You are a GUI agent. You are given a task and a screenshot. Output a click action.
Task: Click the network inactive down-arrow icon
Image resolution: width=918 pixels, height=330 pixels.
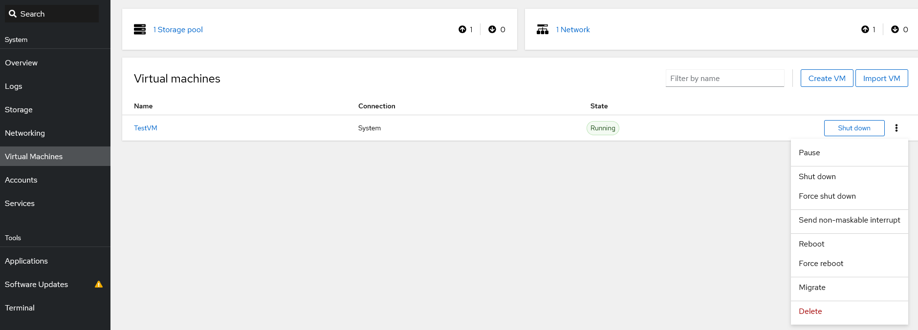coord(895,29)
